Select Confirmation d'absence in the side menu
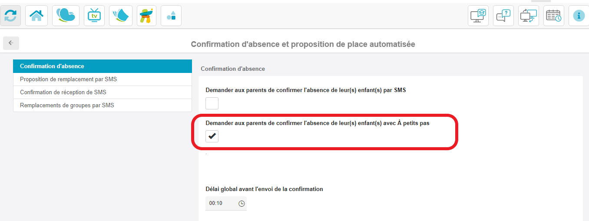This screenshot has height=221, width=589. coord(103,66)
